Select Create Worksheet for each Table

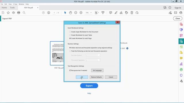[x=80, y=35]
